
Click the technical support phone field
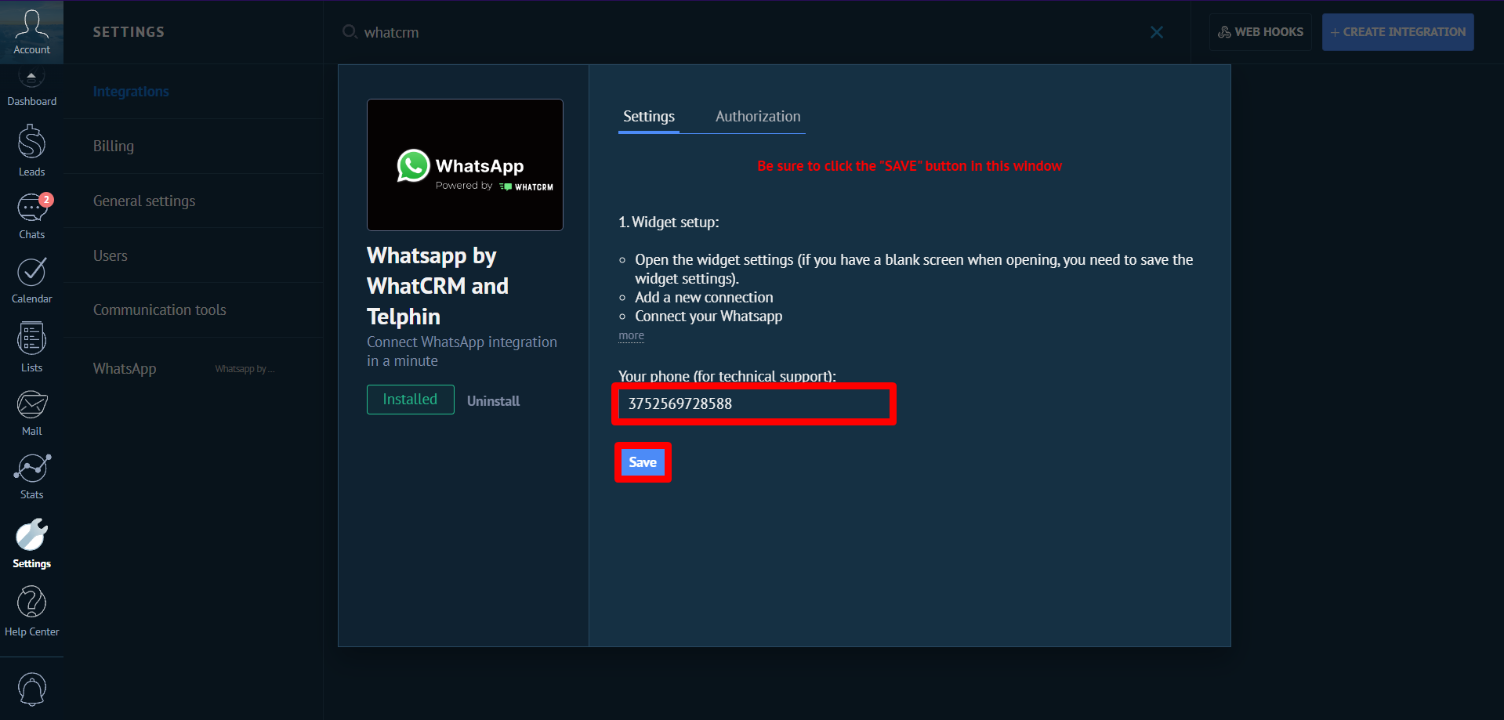pos(753,404)
